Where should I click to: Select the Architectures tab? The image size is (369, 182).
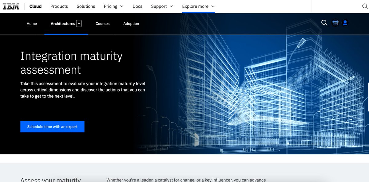click(63, 24)
